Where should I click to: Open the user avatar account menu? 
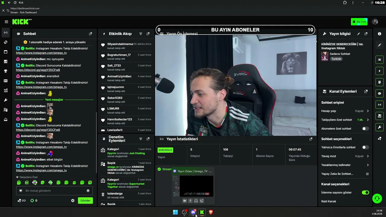(375, 22)
